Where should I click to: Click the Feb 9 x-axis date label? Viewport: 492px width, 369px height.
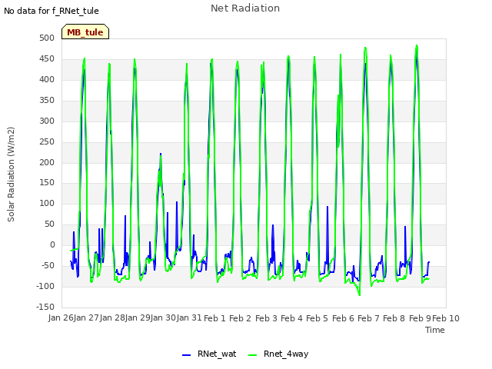click(420, 318)
